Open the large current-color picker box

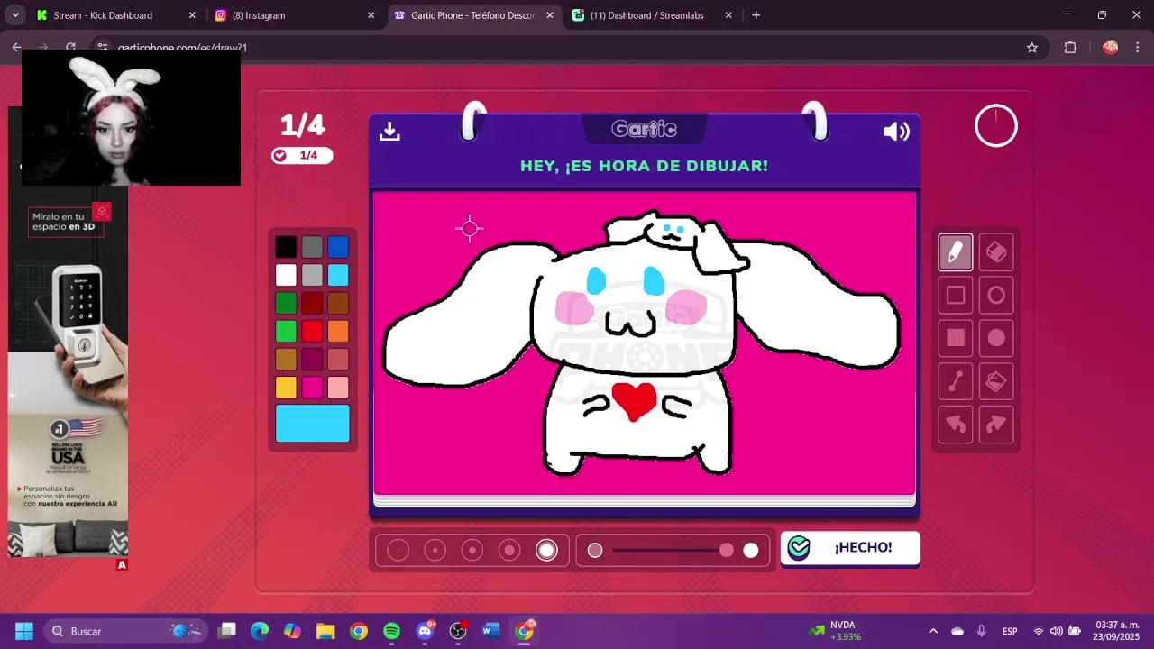point(312,424)
